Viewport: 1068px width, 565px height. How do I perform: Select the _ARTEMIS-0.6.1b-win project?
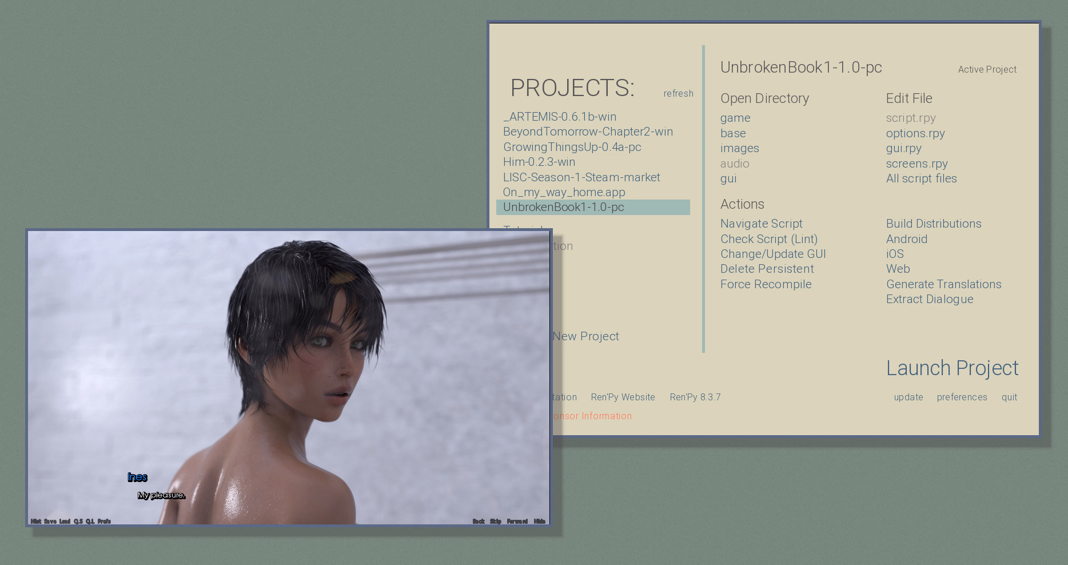560,117
